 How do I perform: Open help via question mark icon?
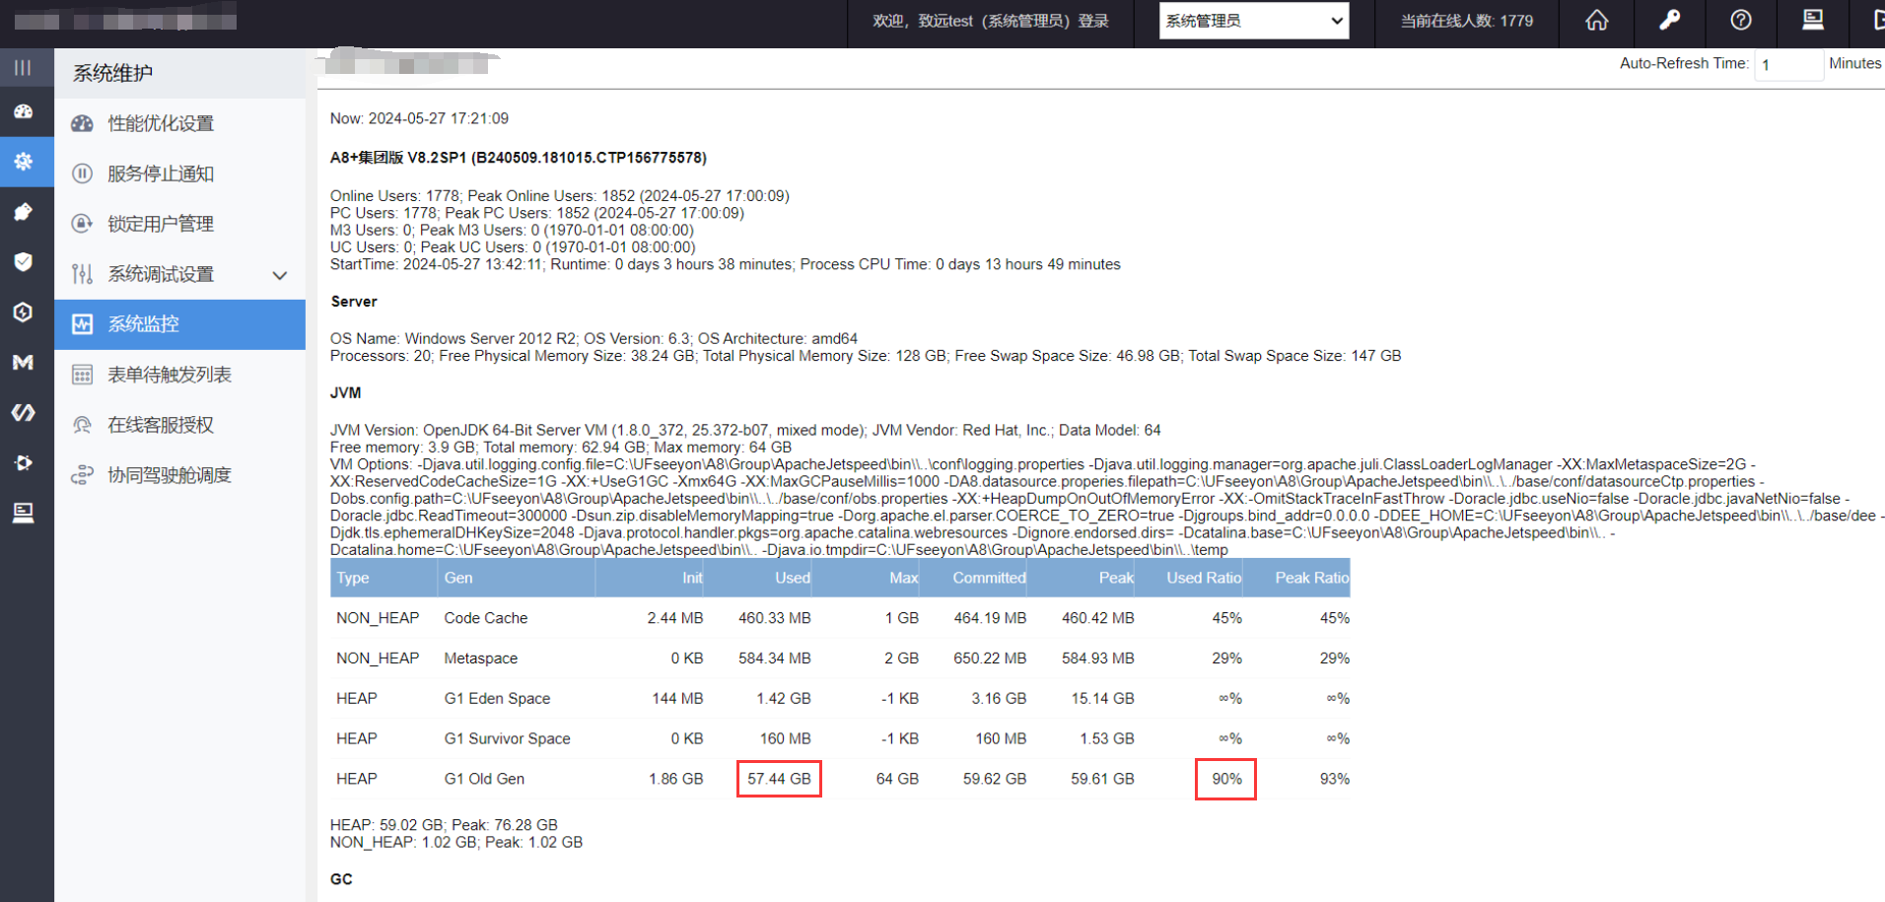(1741, 21)
